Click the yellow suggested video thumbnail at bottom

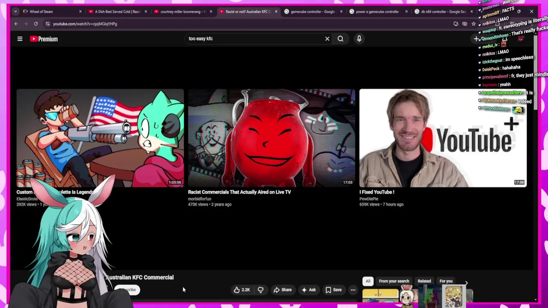click(380, 296)
